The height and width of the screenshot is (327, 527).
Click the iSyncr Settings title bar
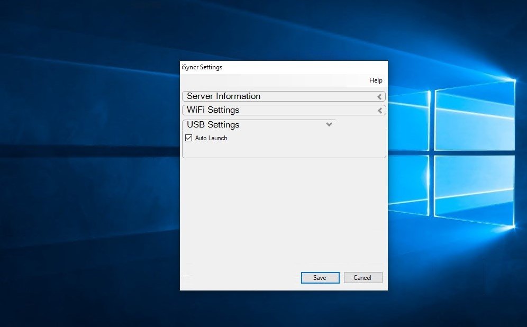tap(284, 67)
